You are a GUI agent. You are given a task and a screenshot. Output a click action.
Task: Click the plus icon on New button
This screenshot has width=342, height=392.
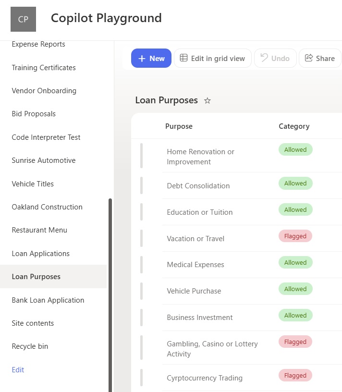click(142, 59)
